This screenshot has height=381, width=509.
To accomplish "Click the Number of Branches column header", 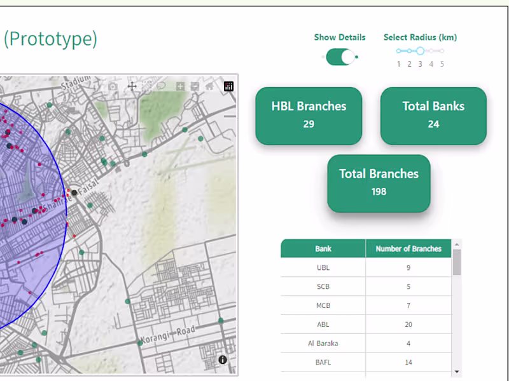I will pyautogui.click(x=408, y=248).
